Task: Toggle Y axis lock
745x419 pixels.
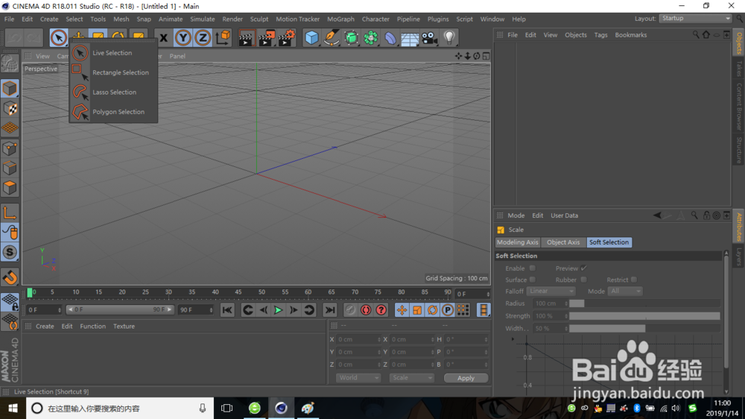Action: pyautogui.click(x=183, y=37)
